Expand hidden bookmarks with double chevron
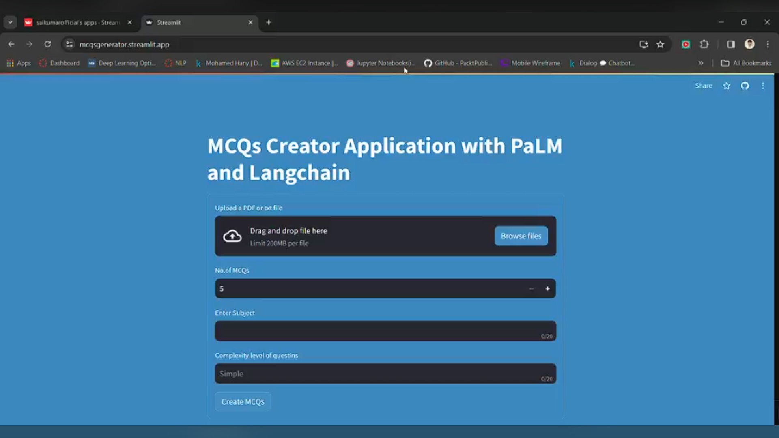 (700, 63)
